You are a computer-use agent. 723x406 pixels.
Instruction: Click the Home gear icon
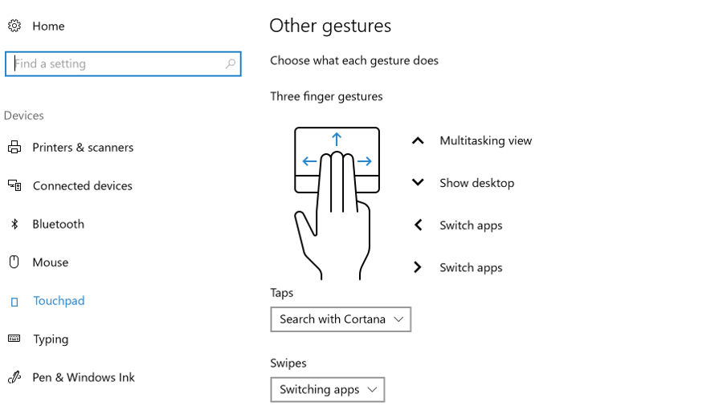click(x=14, y=26)
